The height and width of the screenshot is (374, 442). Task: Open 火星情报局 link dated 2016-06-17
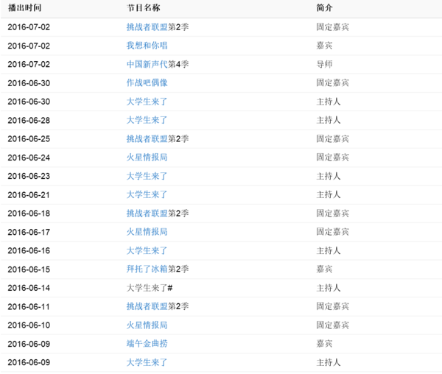tap(147, 232)
